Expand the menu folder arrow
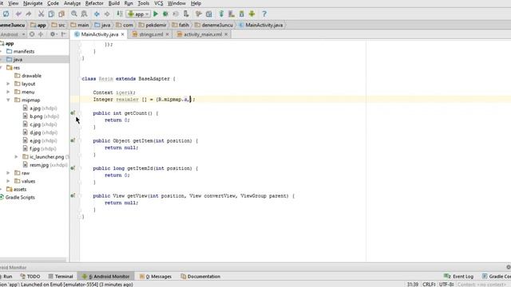Viewport: 511px width, 287px height. (x=8, y=92)
